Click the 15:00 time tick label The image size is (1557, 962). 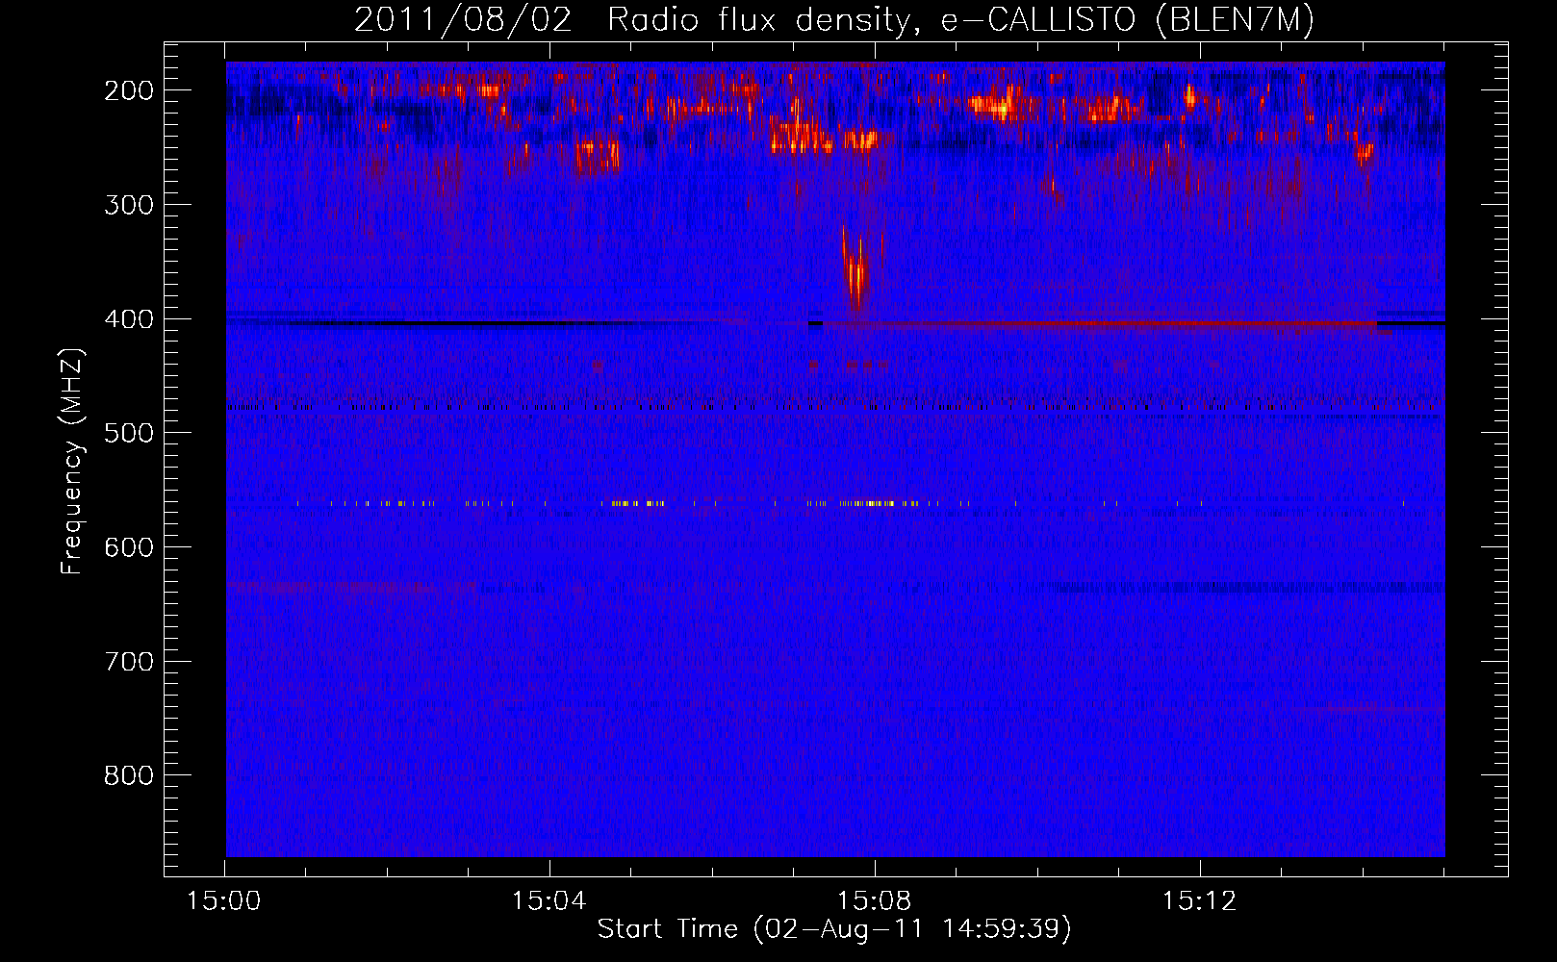[224, 901]
